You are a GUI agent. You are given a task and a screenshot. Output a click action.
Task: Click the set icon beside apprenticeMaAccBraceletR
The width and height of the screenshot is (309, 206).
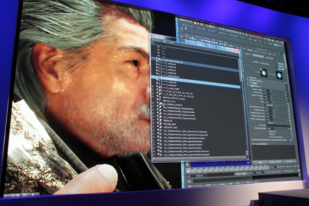point(161,155)
